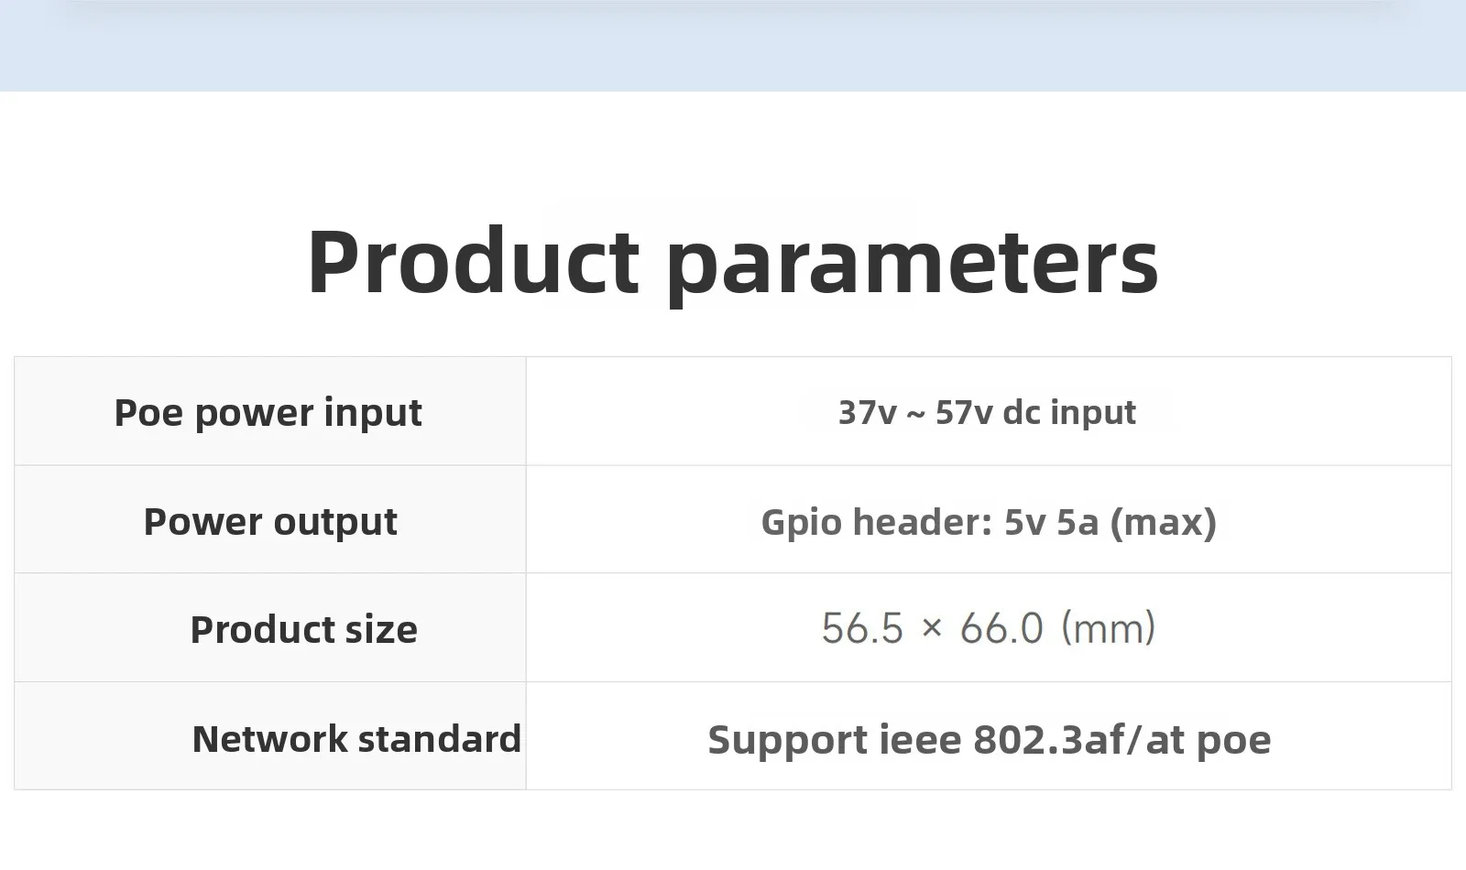Click the word 'Support' in last row

click(x=787, y=740)
